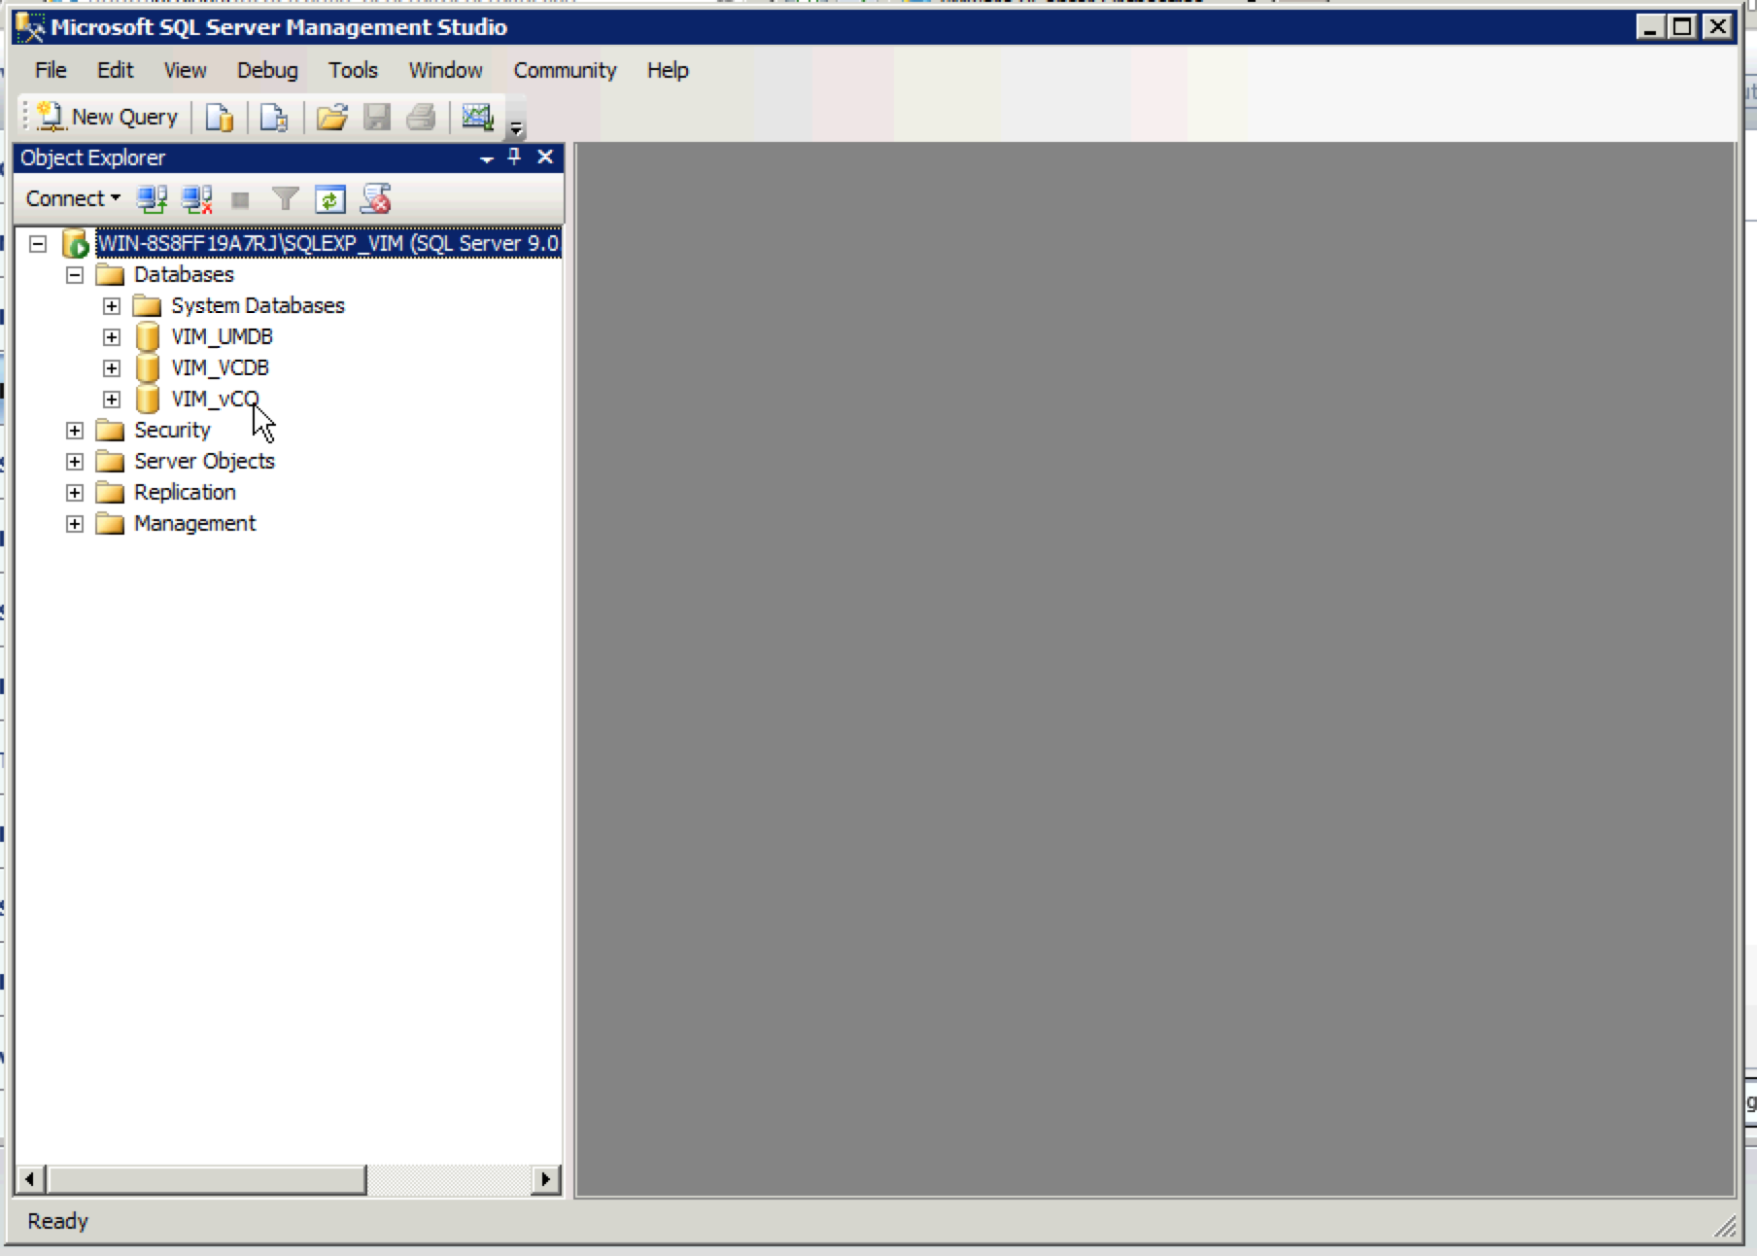Open the Connect dropdown
The height and width of the screenshot is (1256, 1757).
[x=73, y=198]
